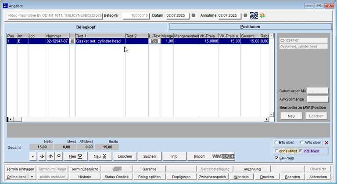Select the Gasket set, cylinder head cell
This screenshot has height=184, width=337.
pos(100,41)
